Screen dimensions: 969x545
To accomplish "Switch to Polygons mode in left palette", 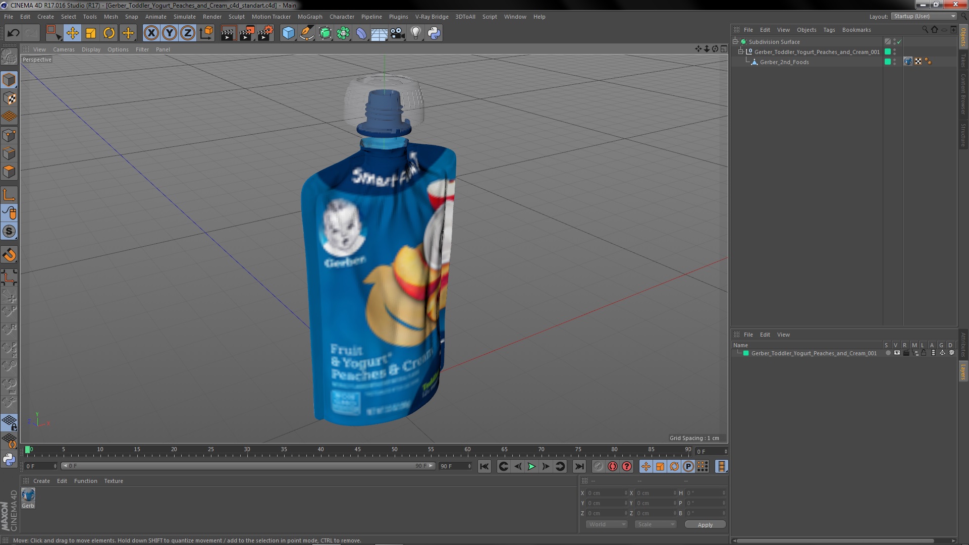I will pos(9,172).
